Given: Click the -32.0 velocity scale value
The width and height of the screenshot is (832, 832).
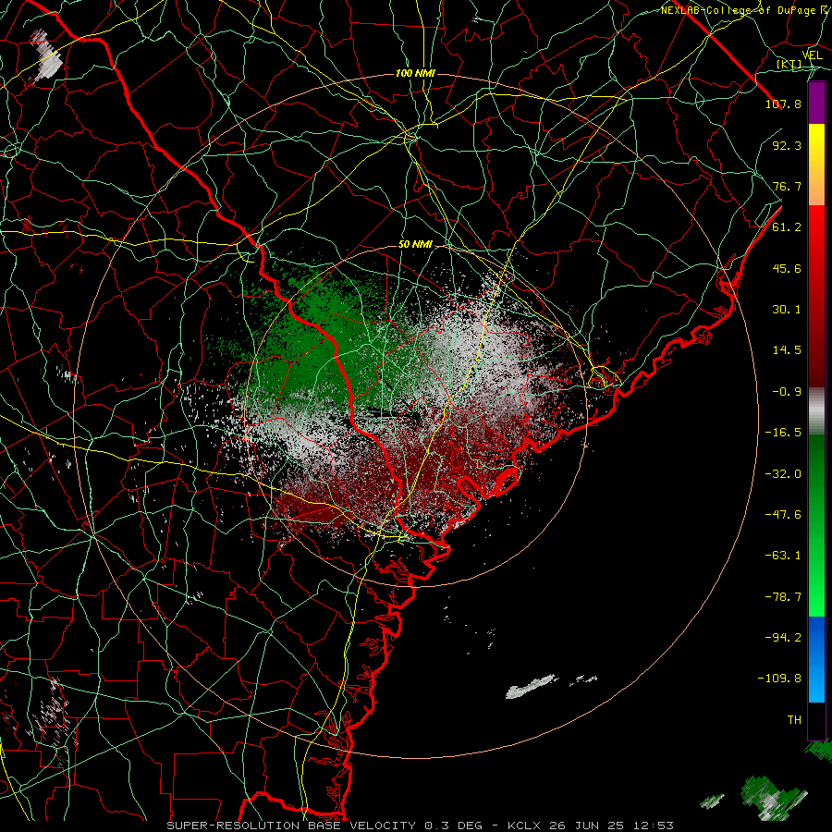Looking at the screenshot, I should [783, 474].
